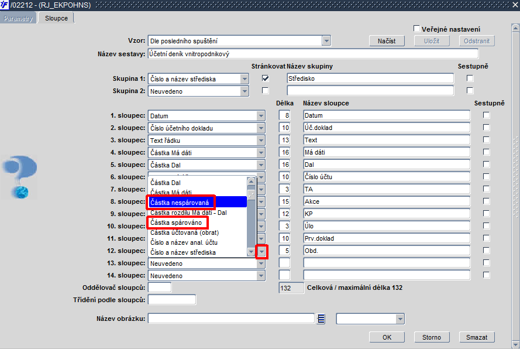Toggle Sestupně checkbox for Datum column
Image resolution: width=520 pixels, height=349 pixels.
[x=486, y=115]
